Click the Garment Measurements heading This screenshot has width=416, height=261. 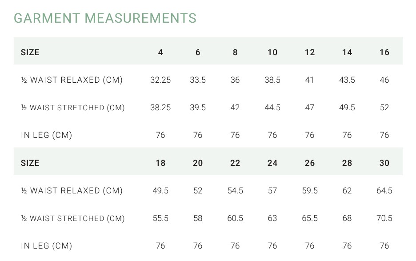coord(105,18)
